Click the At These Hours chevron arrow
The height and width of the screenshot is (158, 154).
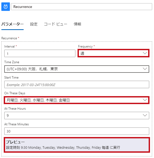(x=145, y=115)
